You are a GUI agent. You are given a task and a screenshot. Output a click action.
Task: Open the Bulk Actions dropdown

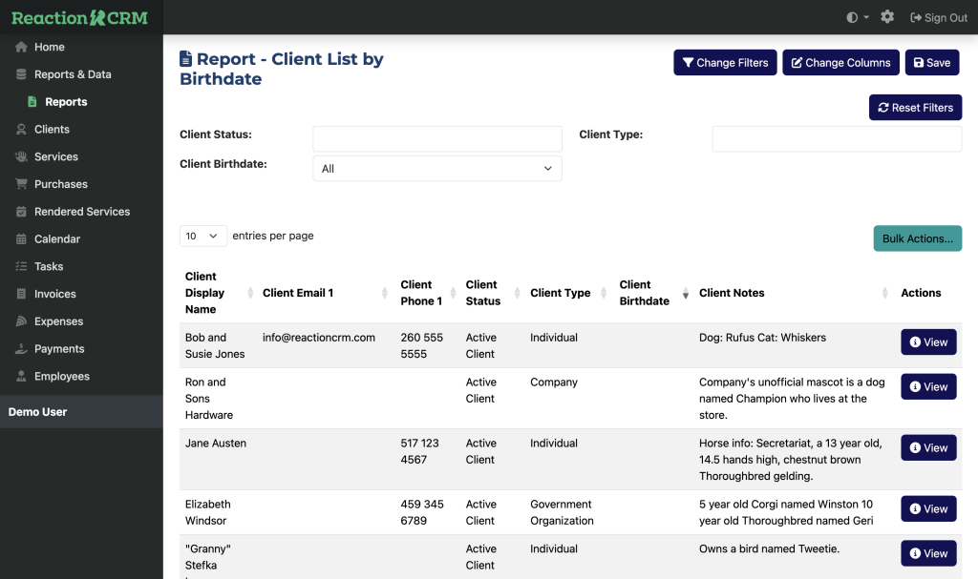[917, 238]
